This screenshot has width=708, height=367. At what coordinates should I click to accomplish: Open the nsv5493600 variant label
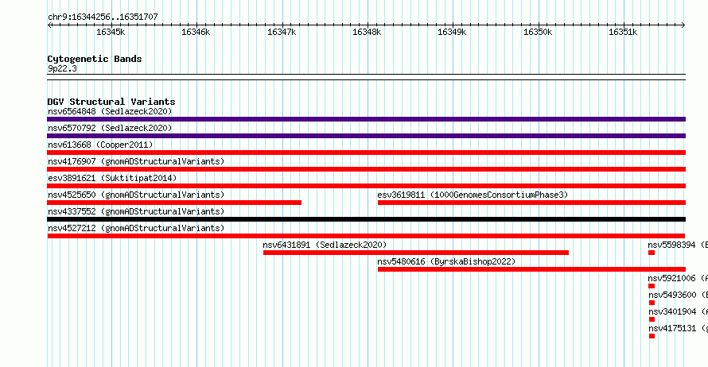(679, 295)
